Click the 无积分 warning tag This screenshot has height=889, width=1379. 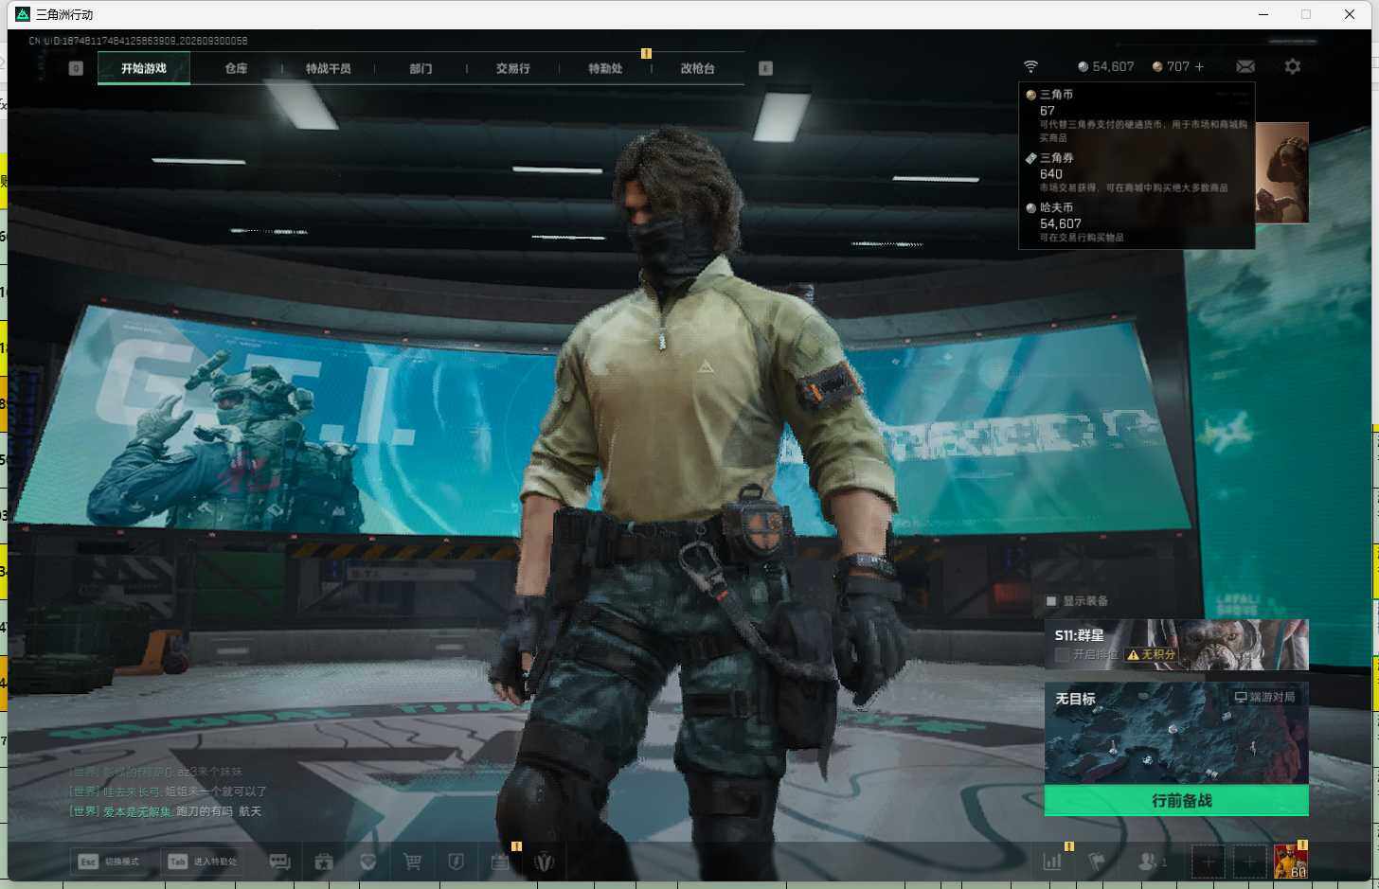1152,654
